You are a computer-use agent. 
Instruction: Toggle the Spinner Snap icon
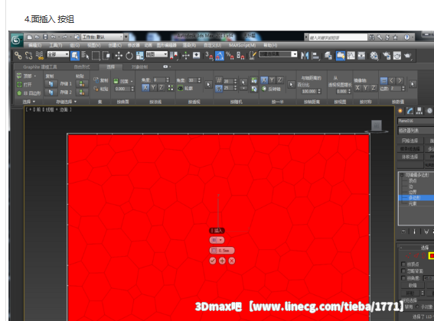pos(240,56)
